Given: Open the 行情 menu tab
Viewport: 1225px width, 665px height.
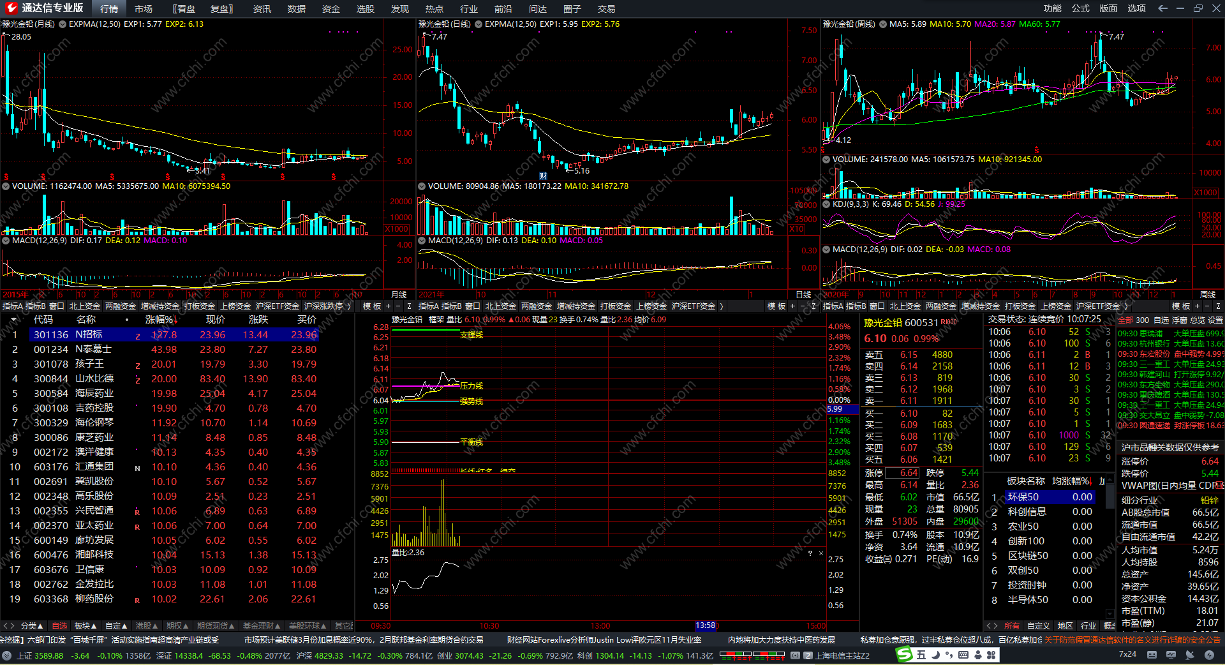Looking at the screenshot, I should click(109, 9).
